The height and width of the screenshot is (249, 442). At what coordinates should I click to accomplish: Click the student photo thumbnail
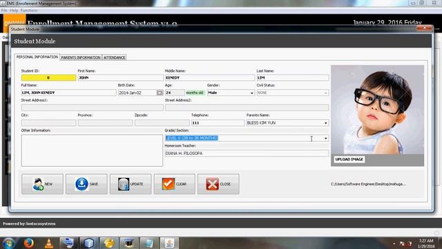coord(378,110)
